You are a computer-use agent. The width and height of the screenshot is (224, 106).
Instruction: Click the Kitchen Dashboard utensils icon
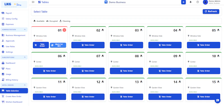3,102
